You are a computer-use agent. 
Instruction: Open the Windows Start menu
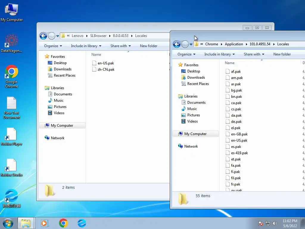(x=8, y=223)
